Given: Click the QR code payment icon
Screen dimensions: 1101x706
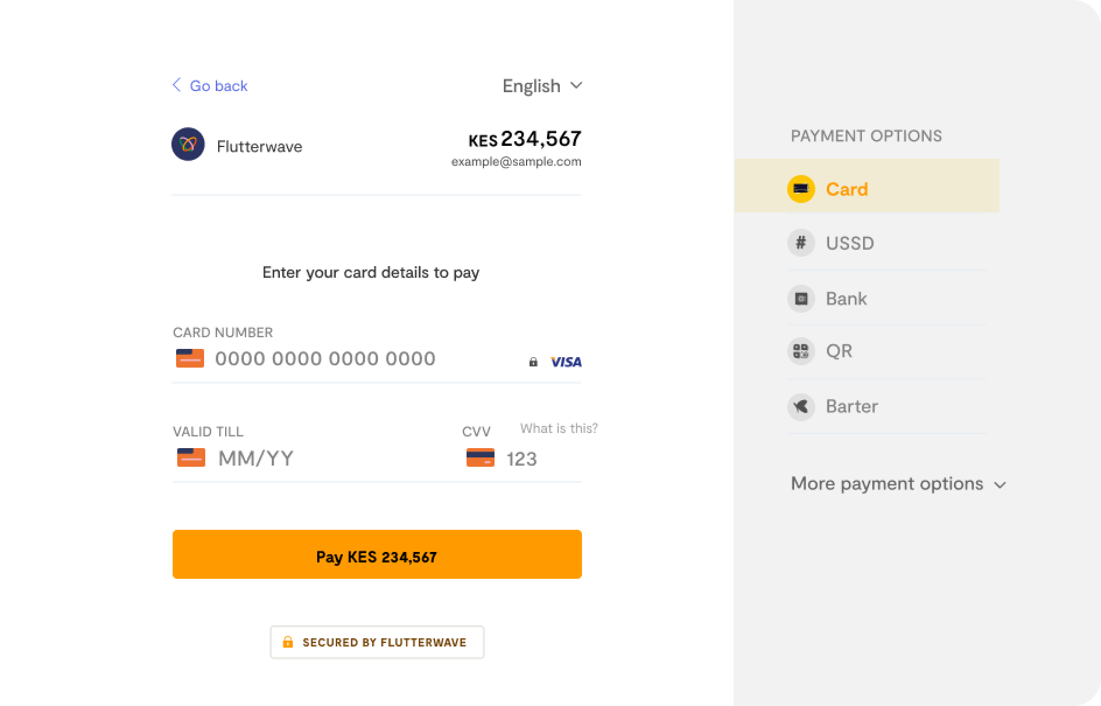Looking at the screenshot, I should tap(801, 351).
